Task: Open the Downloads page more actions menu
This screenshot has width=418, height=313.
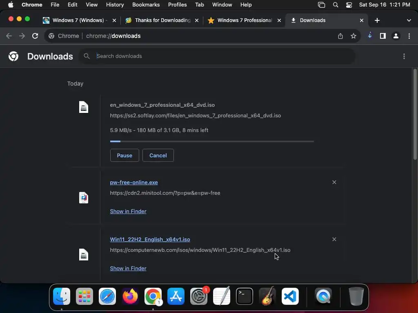Action: click(x=404, y=56)
